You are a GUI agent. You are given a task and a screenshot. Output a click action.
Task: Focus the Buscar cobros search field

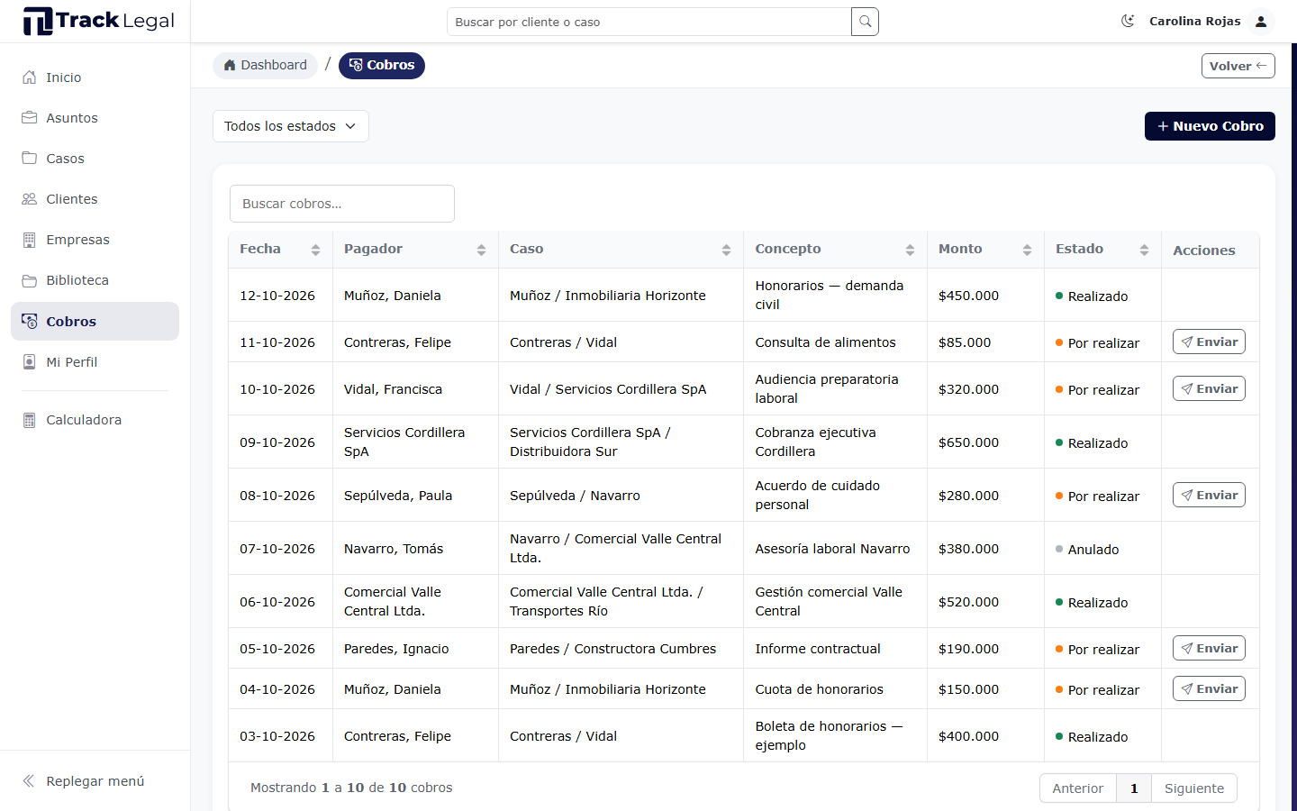[x=342, y=204]
